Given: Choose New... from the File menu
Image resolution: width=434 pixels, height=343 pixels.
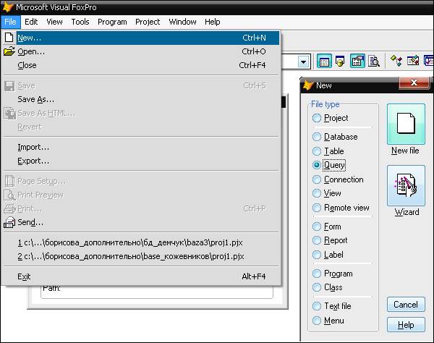Looking at the screenshot, I should pyautogui.click(x=142, y=38).
